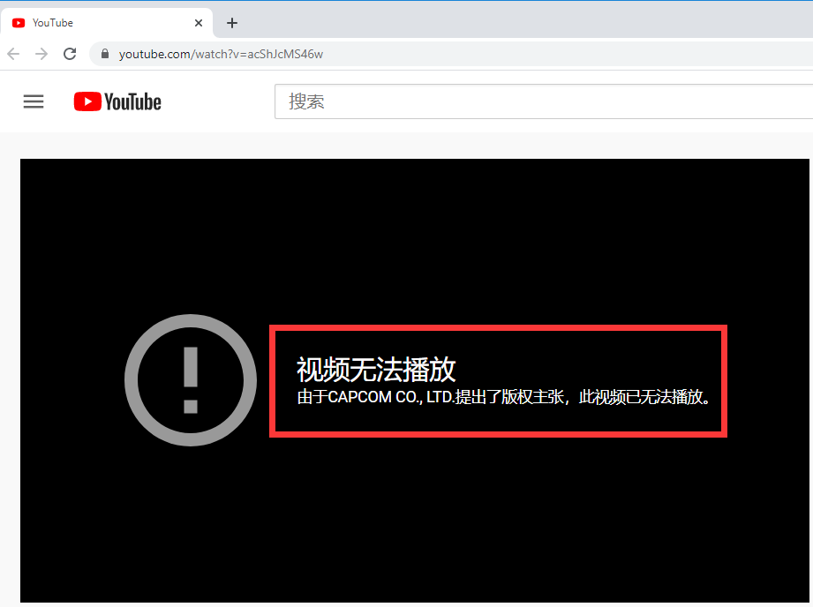Click the browser back arrow
Image resolution: width=813 pixels, height=607 pixels.
click(13, 54)
